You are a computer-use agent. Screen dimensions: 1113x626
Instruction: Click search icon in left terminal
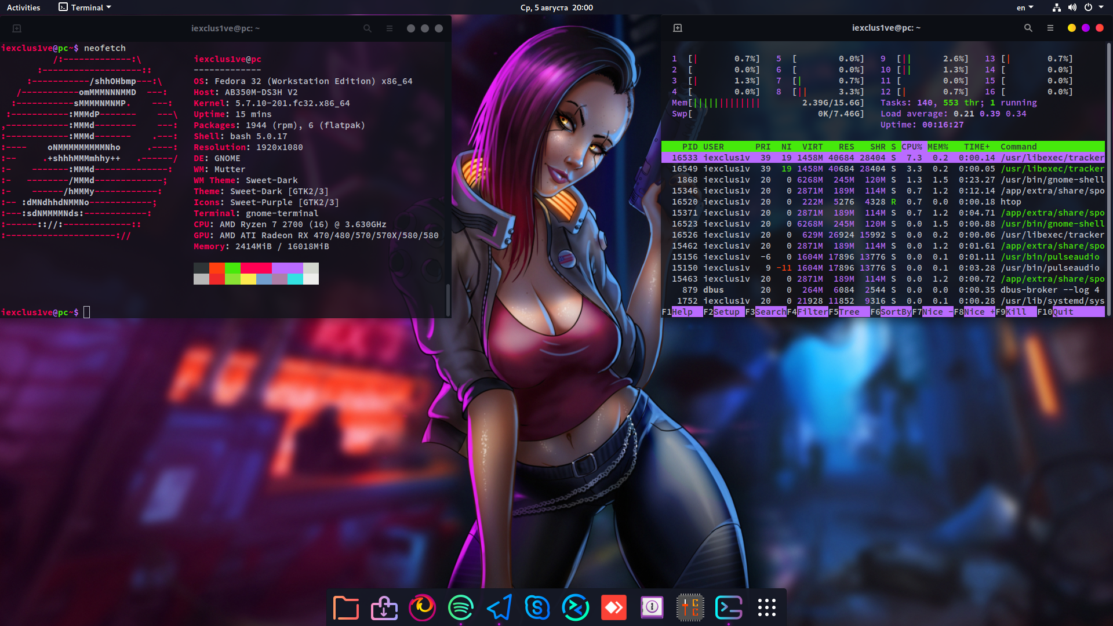(x=368, y=28)
